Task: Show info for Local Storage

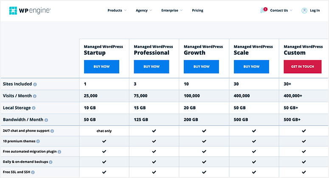Action: [34, 108]
